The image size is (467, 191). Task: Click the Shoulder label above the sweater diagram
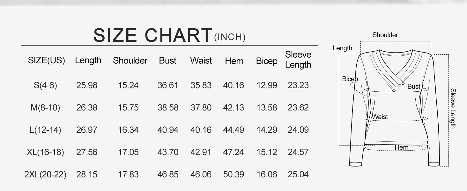point(385,35)
